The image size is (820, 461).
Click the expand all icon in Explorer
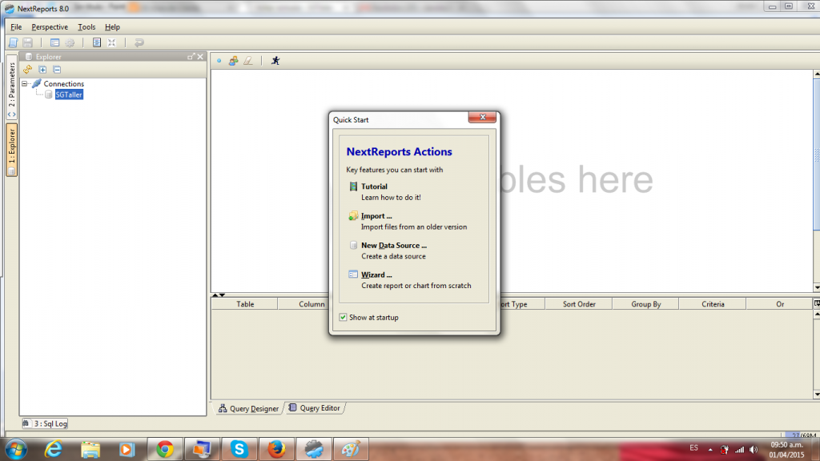tap(42, 70)
